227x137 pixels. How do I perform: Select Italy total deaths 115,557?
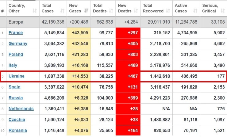click(105, 65)
